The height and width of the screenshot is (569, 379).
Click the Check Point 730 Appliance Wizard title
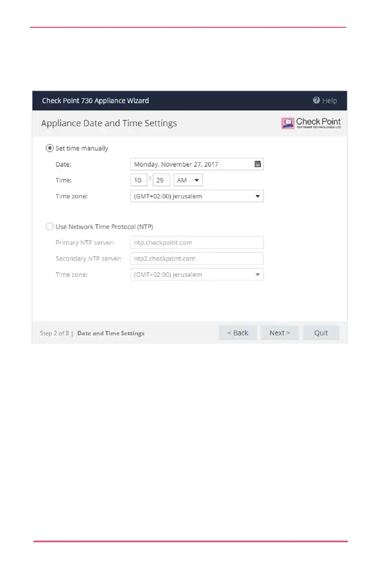[95, 100]
